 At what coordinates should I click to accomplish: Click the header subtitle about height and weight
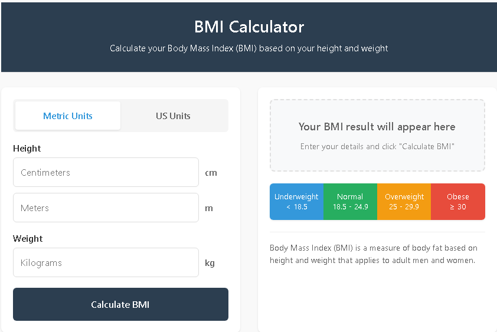[249, 48]
